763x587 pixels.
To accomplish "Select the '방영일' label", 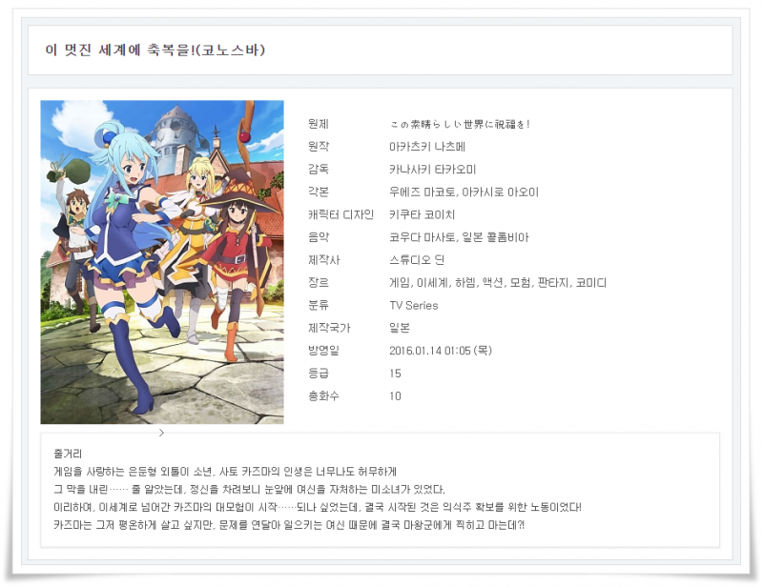I will 323,351.
